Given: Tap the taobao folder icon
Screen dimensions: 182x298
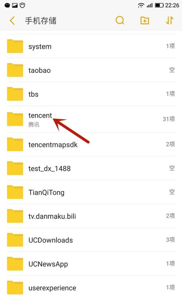Looking at the screenshot, I should pos(15,70).
